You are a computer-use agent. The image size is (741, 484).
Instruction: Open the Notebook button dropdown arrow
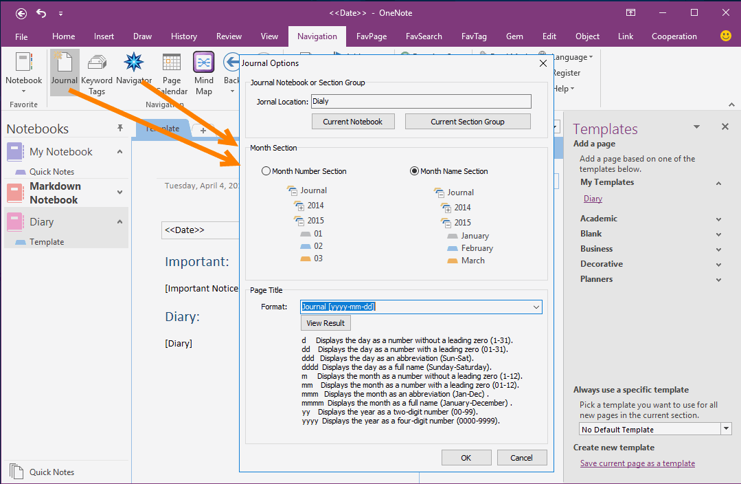point(23,91)
